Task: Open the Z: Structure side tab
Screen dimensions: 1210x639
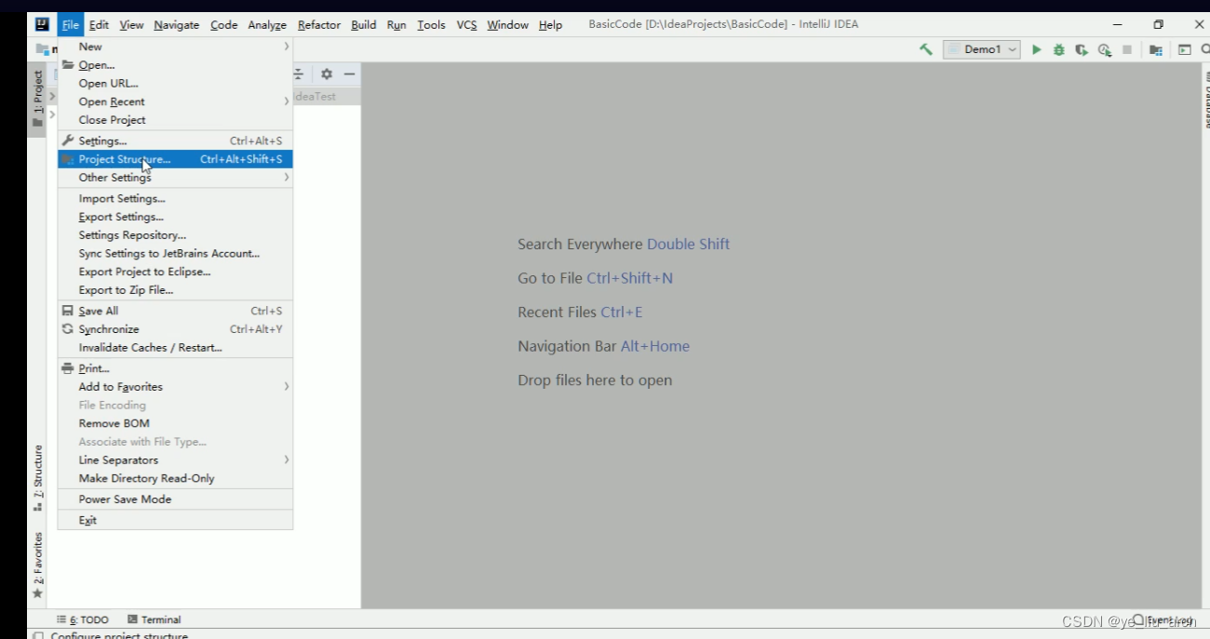Action: pos(37,478)
